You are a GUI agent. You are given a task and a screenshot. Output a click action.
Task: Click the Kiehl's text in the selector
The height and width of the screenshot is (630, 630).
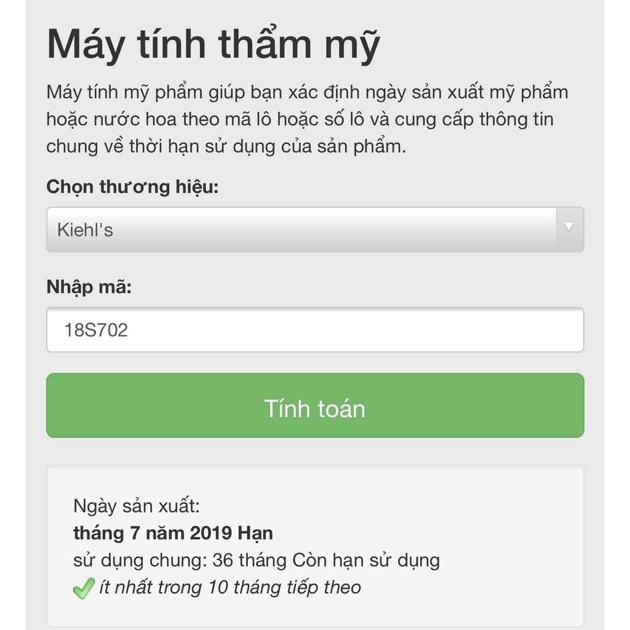pos(85,230)
